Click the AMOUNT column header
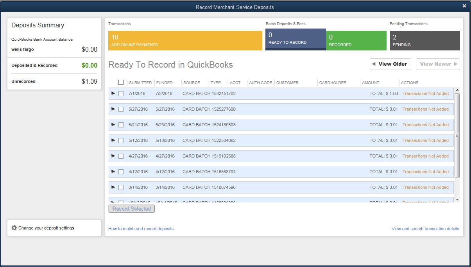471x267 pixels. pos(371,83)
